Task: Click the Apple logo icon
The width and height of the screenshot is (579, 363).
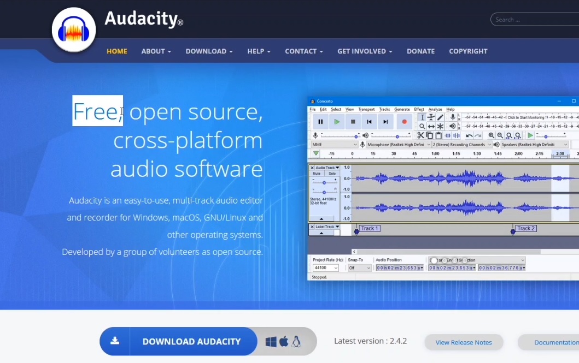Action: click(x=284, y=342)
